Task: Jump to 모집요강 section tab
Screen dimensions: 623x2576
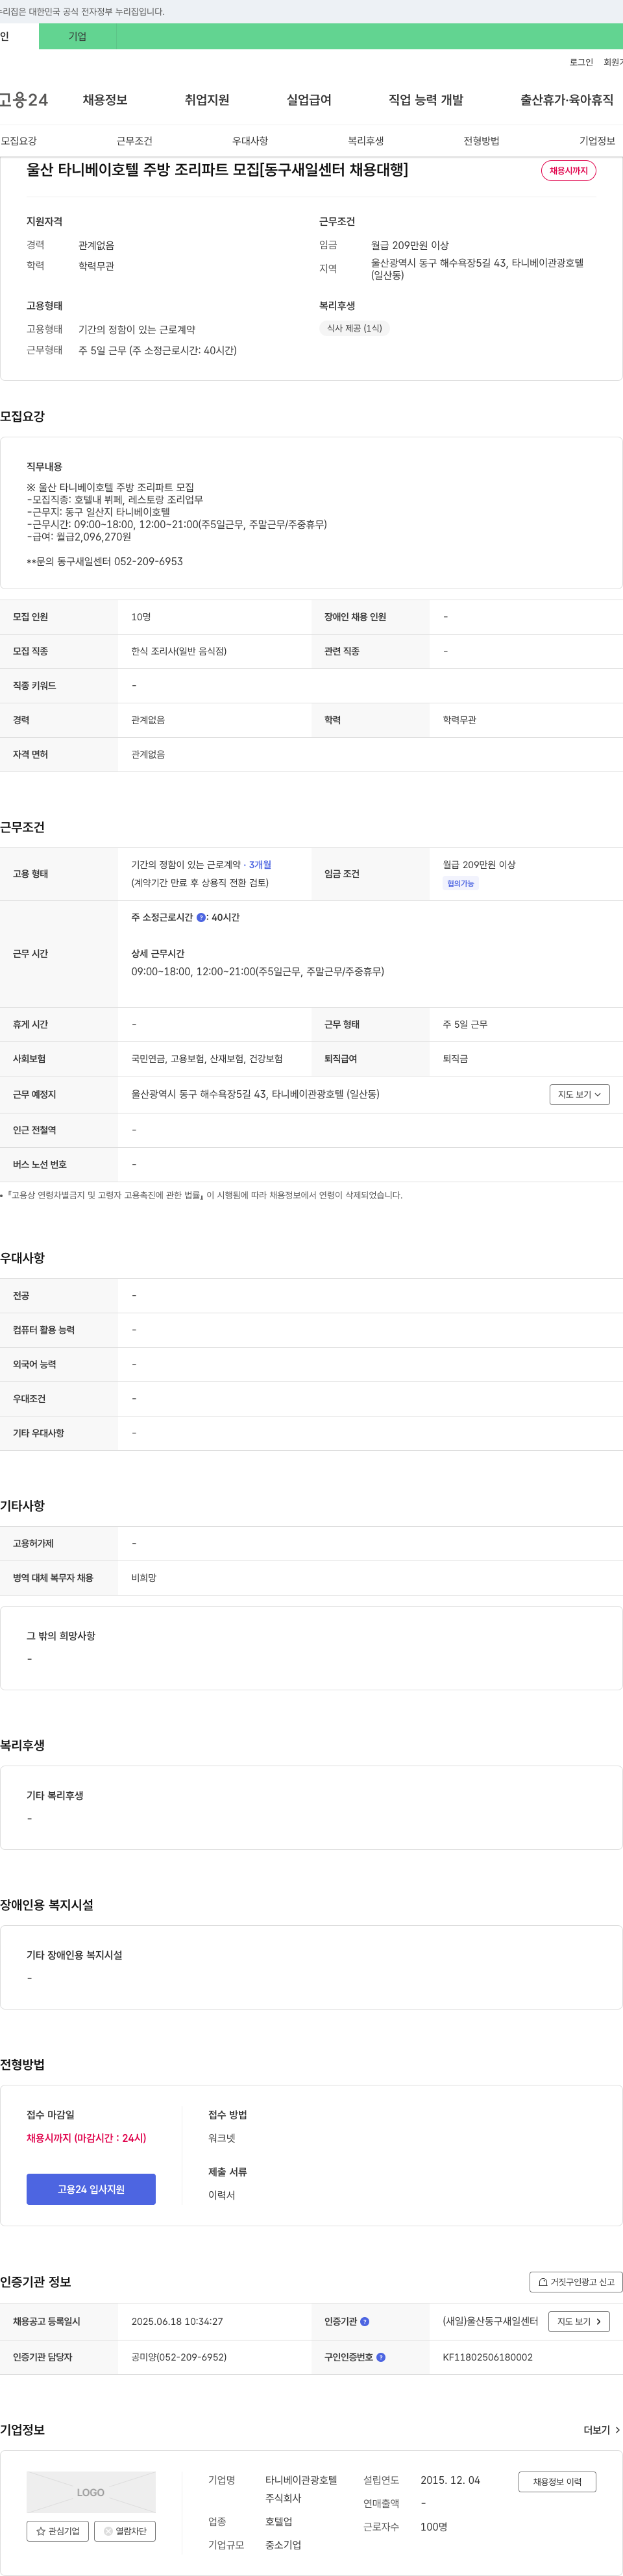Action: click(19, 141)
